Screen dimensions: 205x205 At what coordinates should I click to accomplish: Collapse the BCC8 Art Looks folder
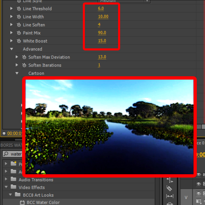click(x=10, y=194)
